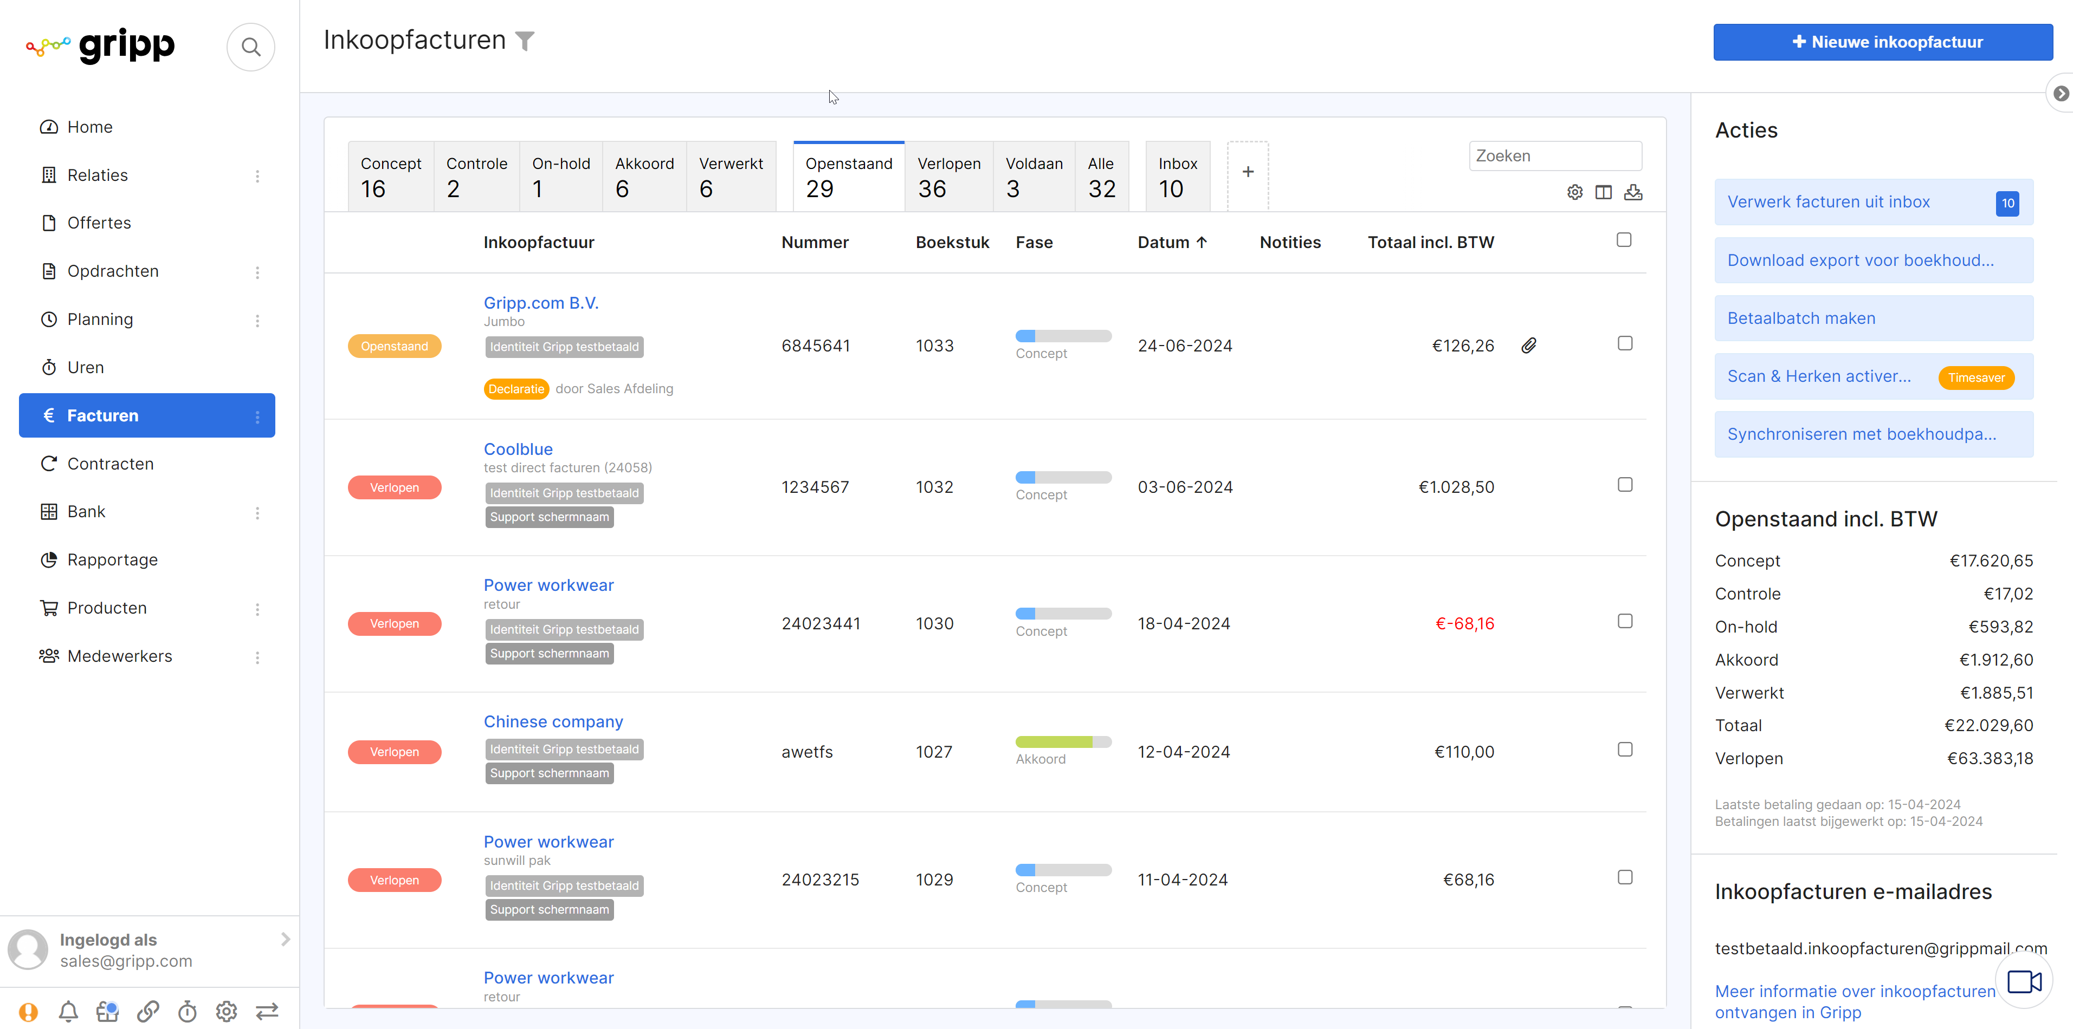This screenshot has width=2073, height=1029.
Task: Expand Relaties submenu dots
Action: tap(257, 176)
